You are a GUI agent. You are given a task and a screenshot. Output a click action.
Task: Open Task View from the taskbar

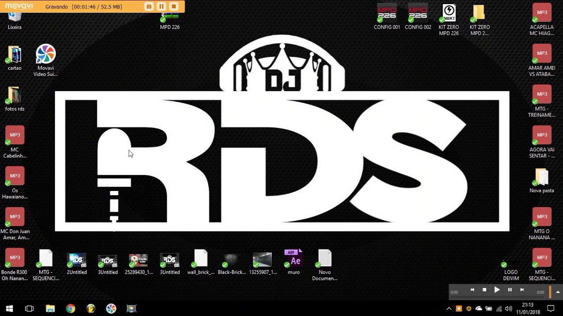[x=29, y=309]
